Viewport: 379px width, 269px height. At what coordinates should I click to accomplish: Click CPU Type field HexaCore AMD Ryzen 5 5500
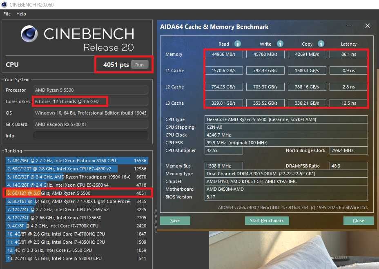pos(286,119)
